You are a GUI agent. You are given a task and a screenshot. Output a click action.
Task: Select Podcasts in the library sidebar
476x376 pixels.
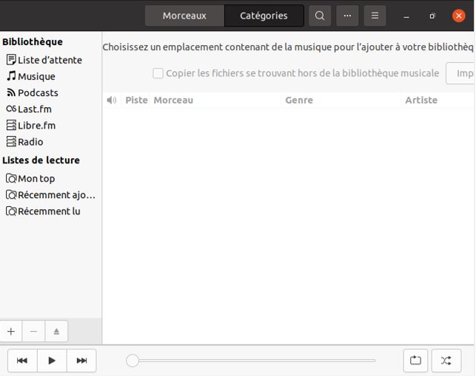(x=38, y=92)
